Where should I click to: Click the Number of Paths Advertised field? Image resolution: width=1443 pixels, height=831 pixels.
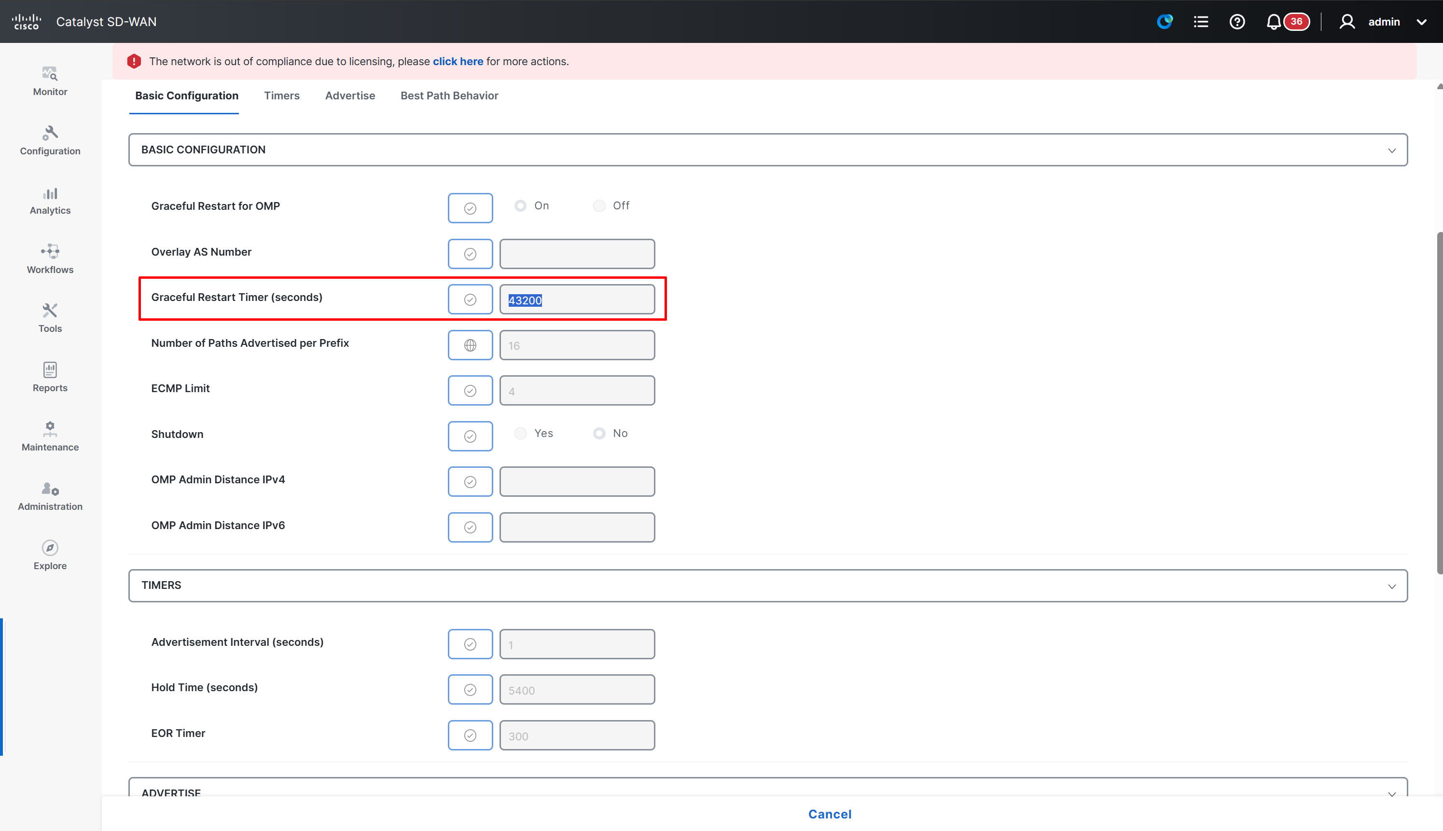pyautogui.click(x=577, y=345)
